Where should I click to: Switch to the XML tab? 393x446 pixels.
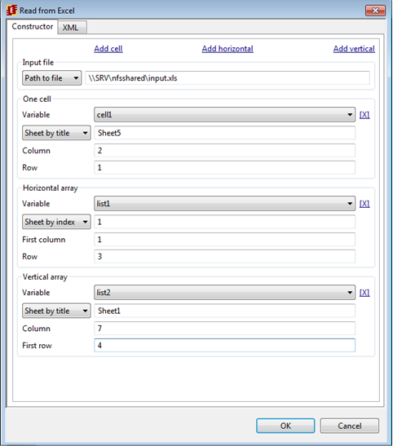pos(73,28)
